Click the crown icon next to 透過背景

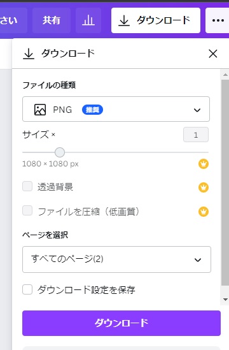[x=204, y=187]
